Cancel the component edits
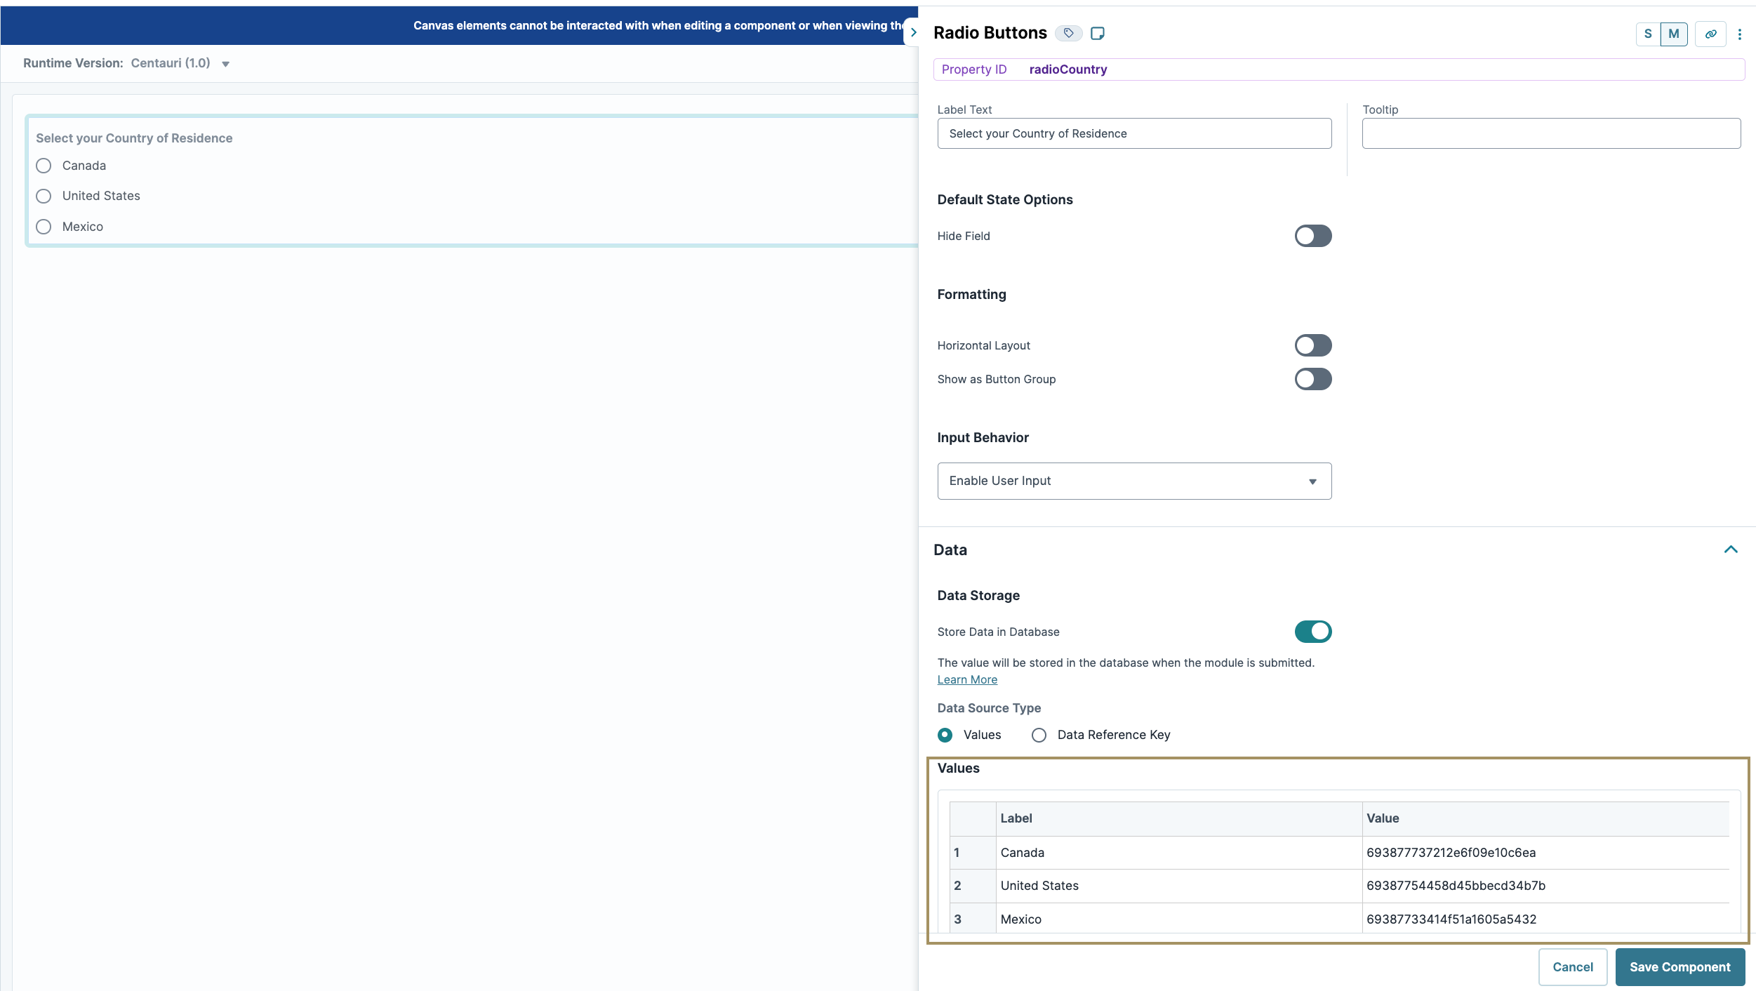 click(1572, 966)
